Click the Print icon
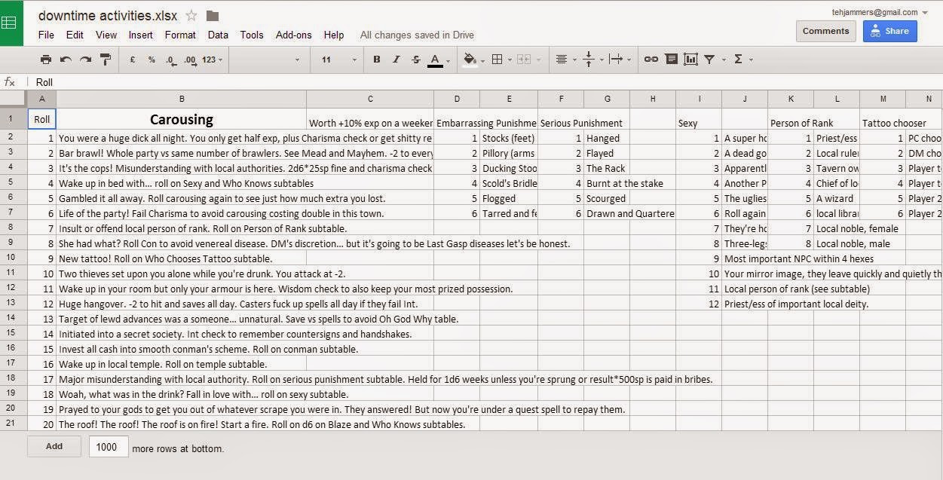 pos(45,59)
